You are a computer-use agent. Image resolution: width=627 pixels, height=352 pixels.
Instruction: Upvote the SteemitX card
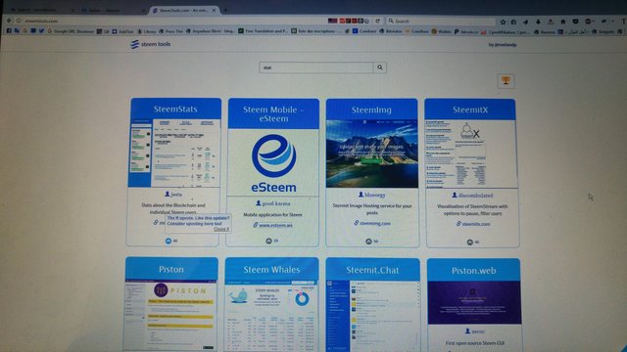(470, 242)
